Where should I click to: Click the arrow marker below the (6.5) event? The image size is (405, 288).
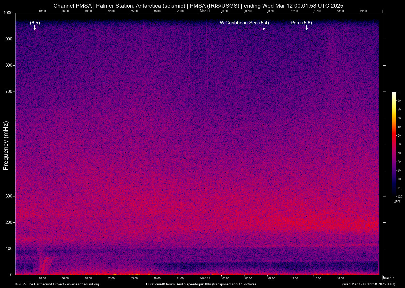34,28
